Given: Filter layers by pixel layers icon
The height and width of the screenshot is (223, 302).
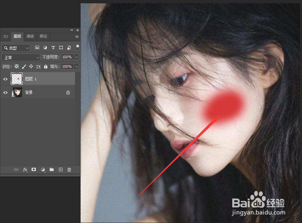Looking at the screenshot, I should 37,47.
